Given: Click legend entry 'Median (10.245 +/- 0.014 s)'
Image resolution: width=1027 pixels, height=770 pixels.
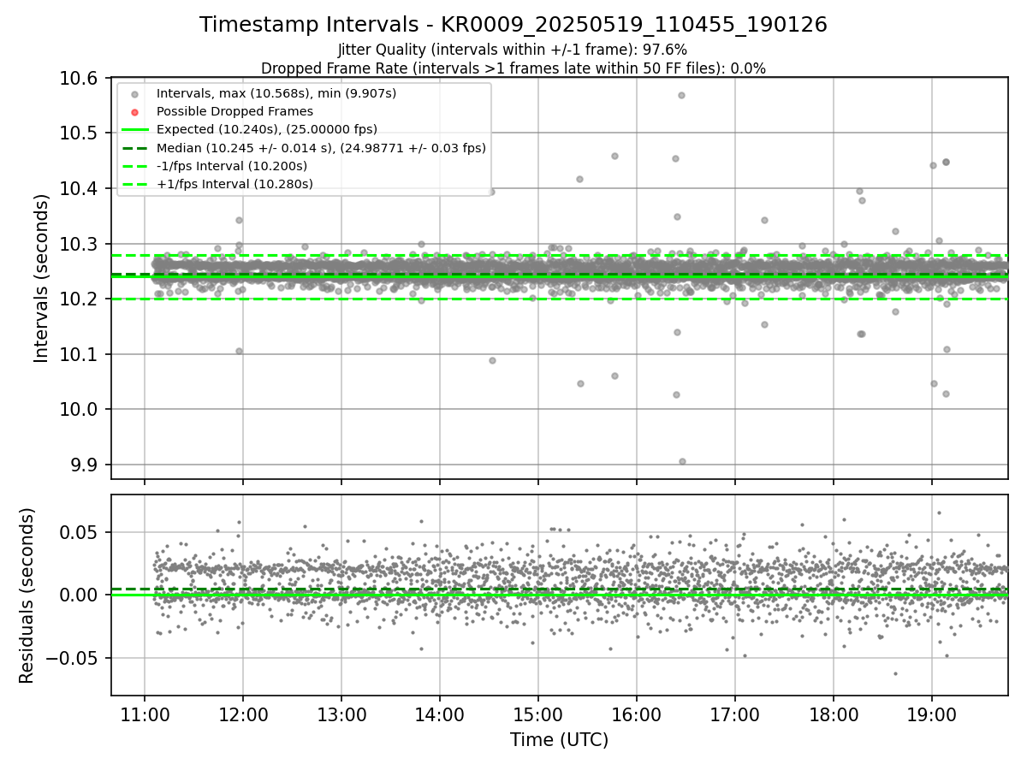Looking at the screenshot, I should click(321, 148).
